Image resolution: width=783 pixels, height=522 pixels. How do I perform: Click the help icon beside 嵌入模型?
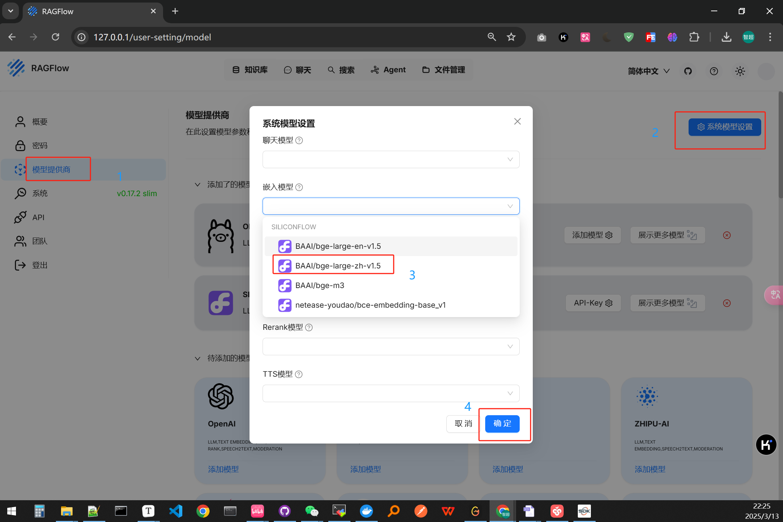point(299,187)
